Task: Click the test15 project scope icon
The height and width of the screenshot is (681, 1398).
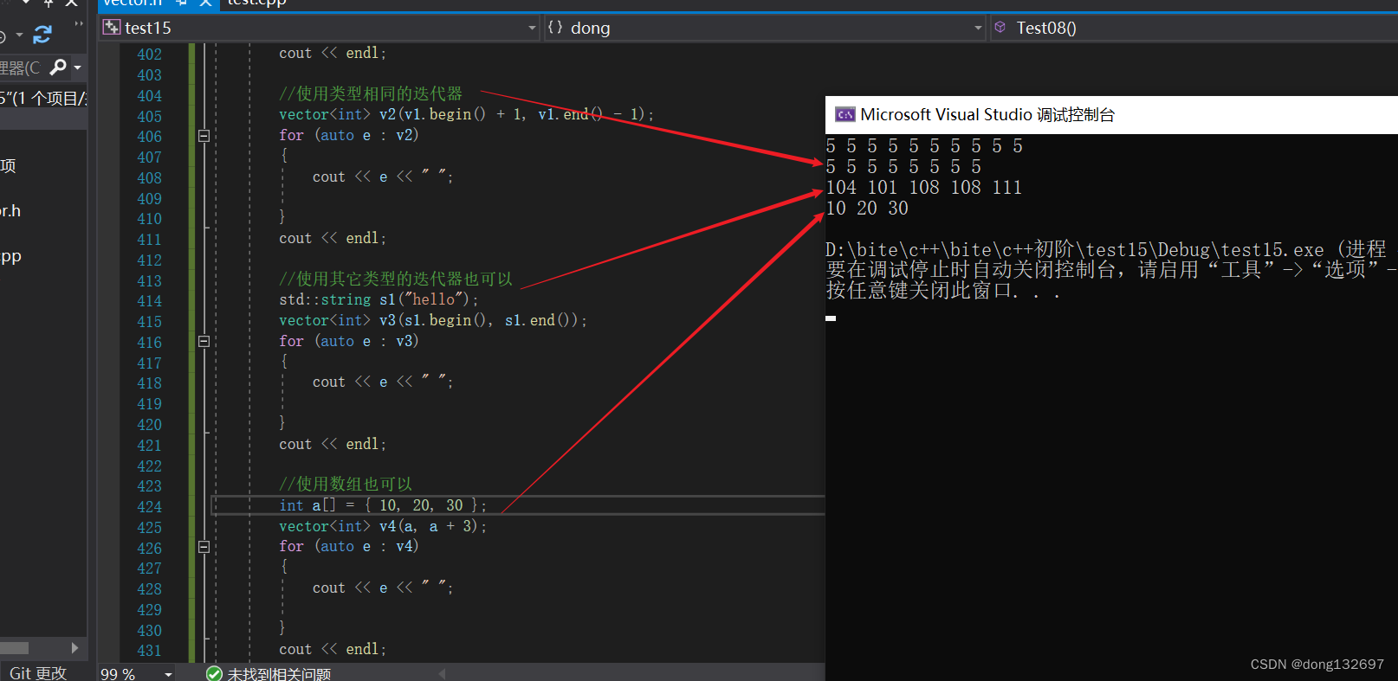Action: tap(111, 28)
